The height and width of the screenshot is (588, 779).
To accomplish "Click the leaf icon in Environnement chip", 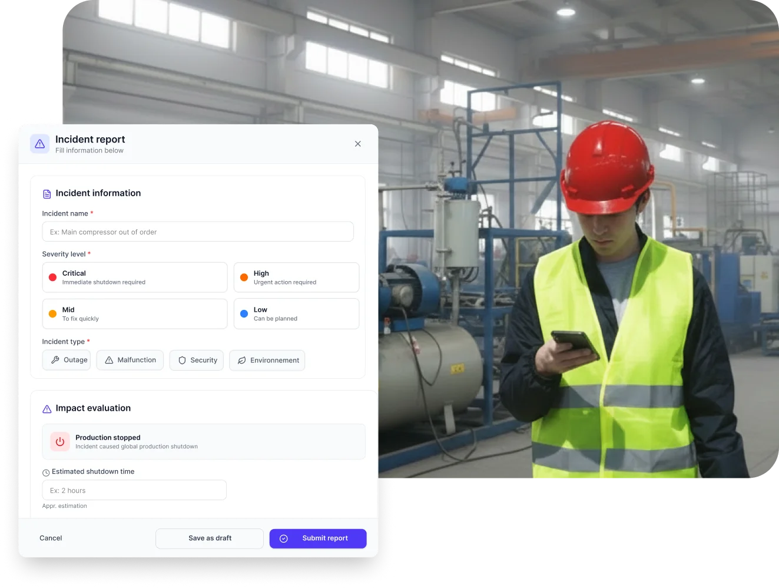I will pos(241,361).
